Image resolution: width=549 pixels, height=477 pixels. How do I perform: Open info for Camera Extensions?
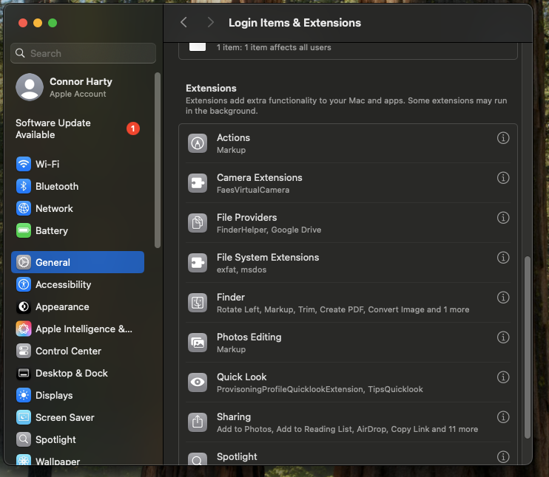point(503,177)
